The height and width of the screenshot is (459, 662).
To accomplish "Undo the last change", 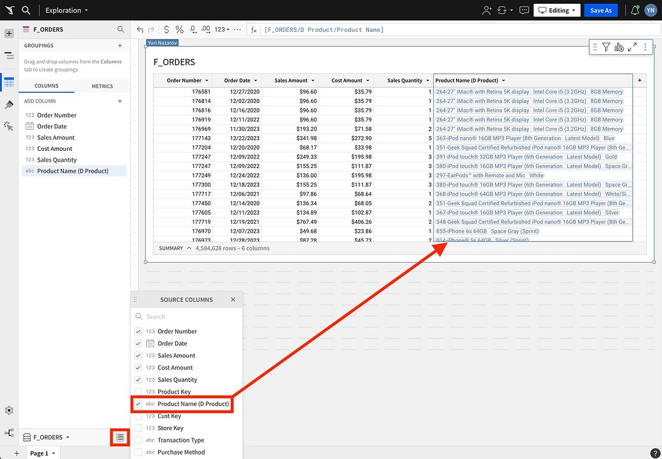I will [139, 29].
